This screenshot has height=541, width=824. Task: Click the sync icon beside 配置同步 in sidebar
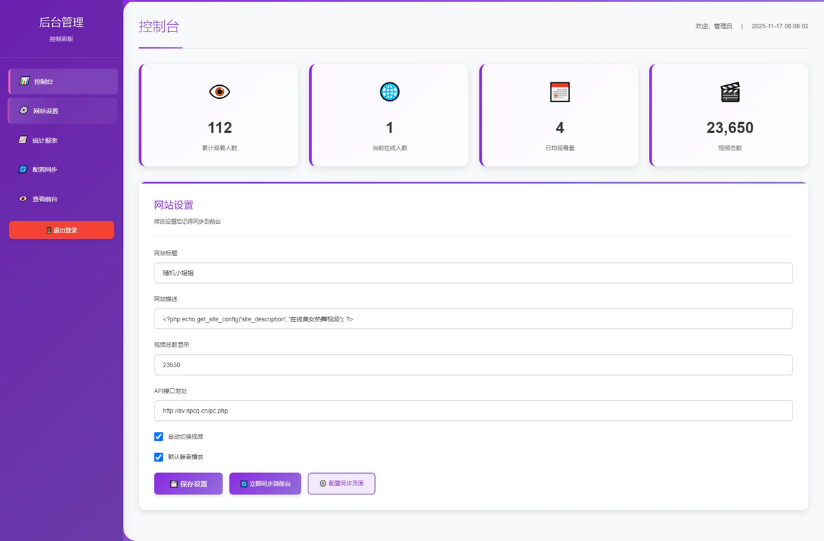tap(23, 170)
